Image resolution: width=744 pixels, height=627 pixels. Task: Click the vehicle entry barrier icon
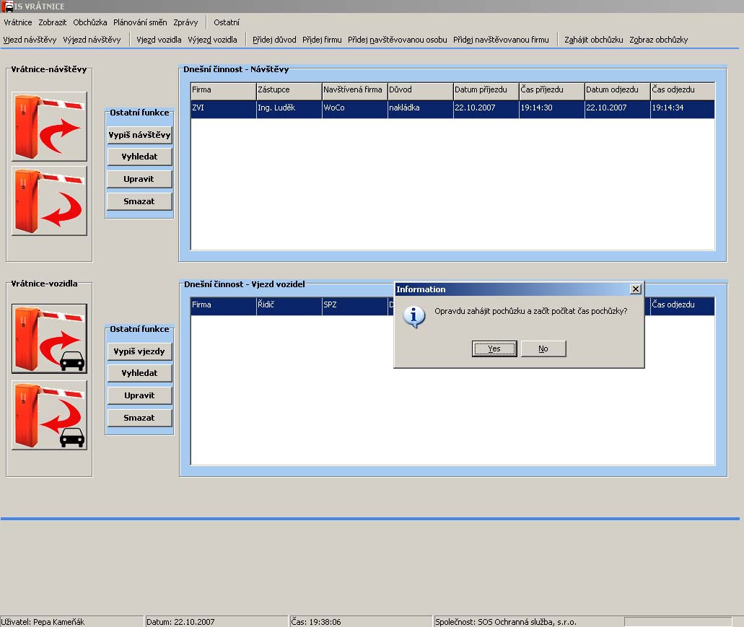click(x=49, y=338)
